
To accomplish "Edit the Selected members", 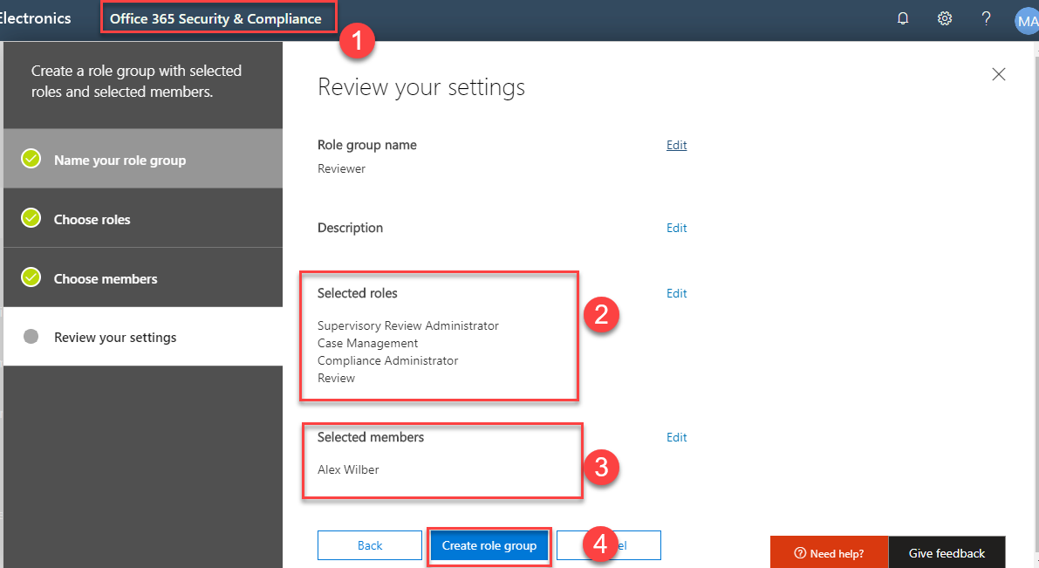I will click(x=676, y=438).
